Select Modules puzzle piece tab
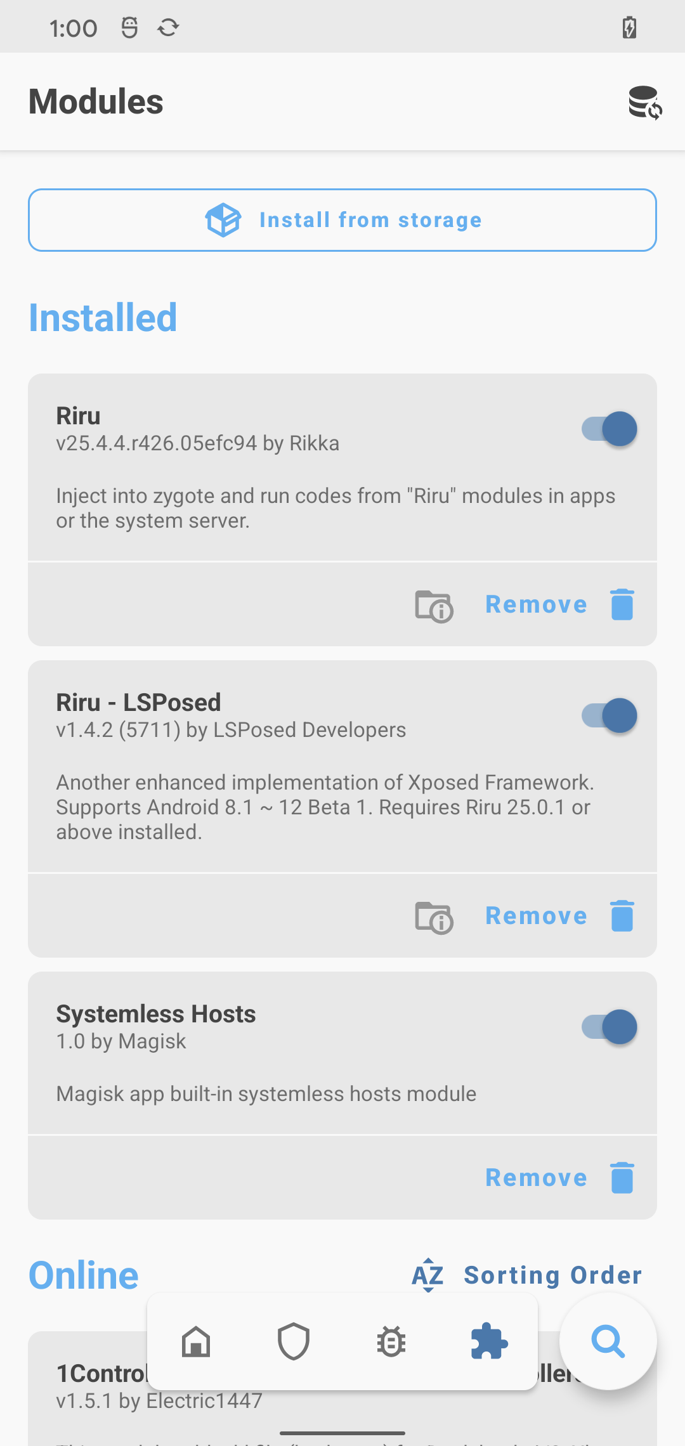Screen dimensions: 685x1446 tap(489, 1341)
